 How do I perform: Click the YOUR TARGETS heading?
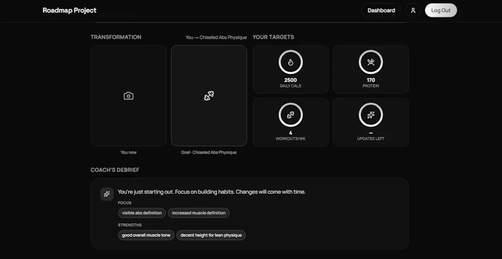[274, 37]
